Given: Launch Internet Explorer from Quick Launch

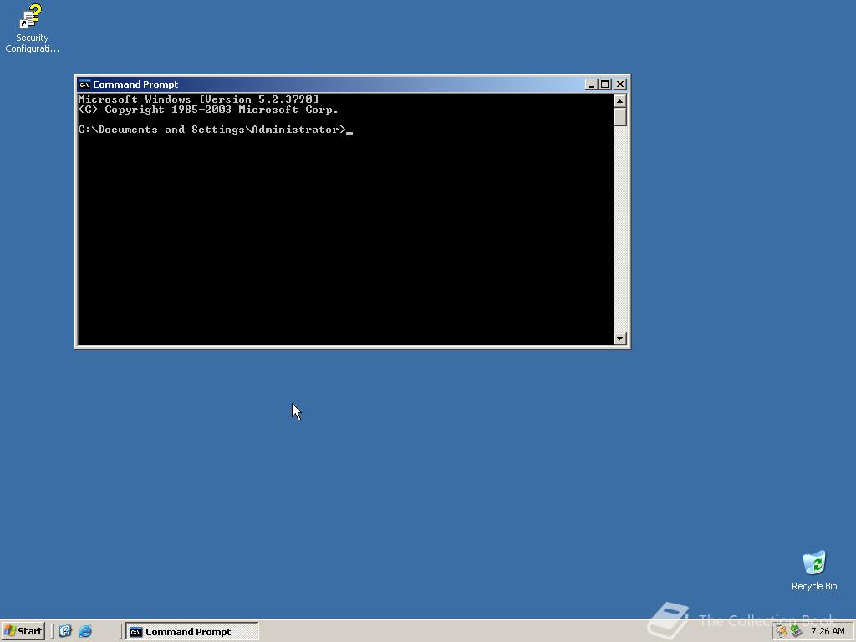Looking at the screenshot, I should [x=85, y=631].
